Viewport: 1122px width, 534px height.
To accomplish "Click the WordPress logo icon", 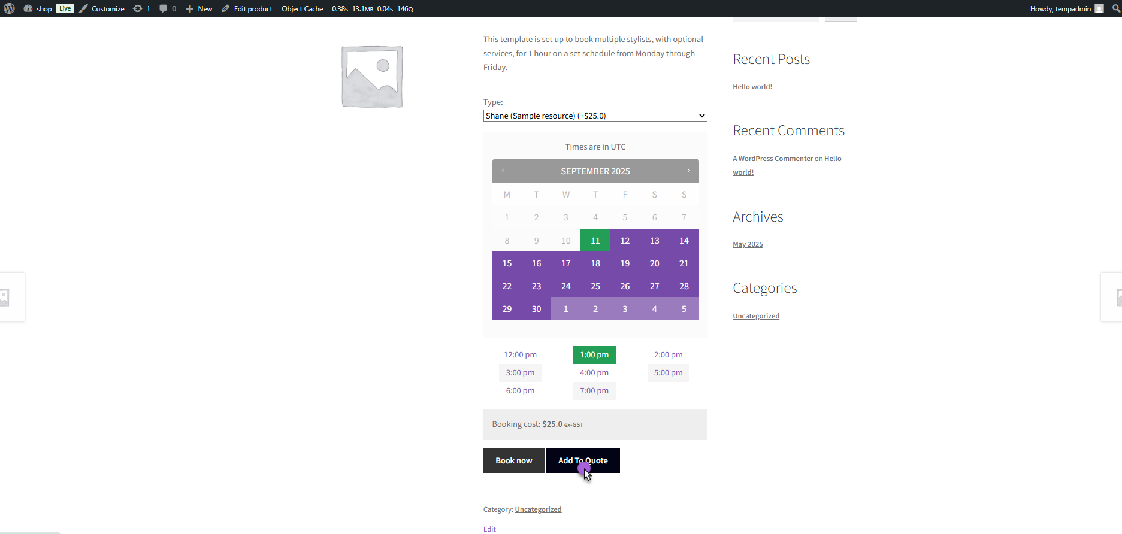I will pos(9,8).
